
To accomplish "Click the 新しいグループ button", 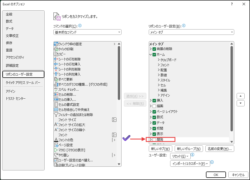I will pos(189,149).
